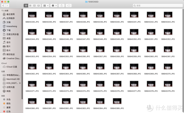Screen dimensions: 184x113
Task: Open the group-by arrangement dropdown
Action: point(45,6)
